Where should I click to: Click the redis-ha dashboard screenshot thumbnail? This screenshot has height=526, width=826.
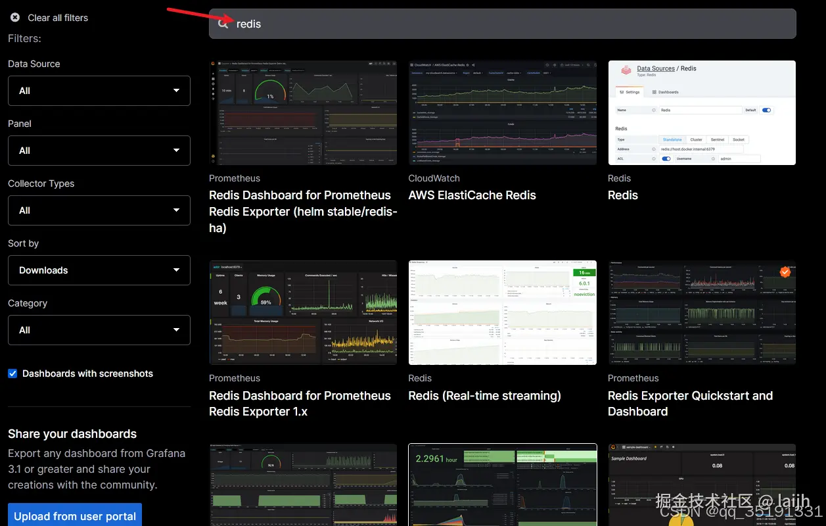click(303, 112)
